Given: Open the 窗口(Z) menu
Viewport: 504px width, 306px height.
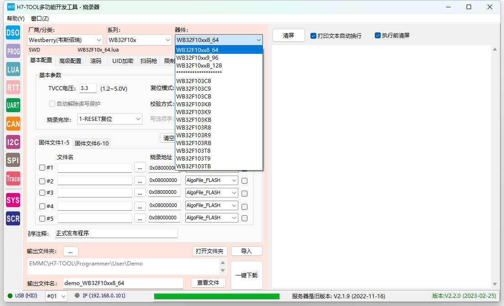Looking at the screenshot, I should pyautogui.click(x=40, y=19).
